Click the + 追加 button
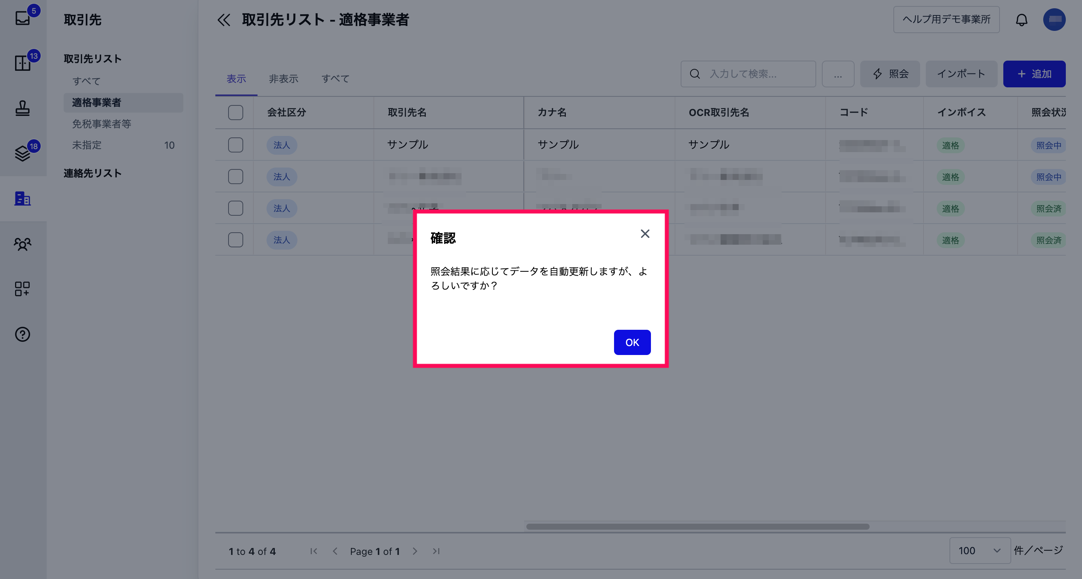 [1034, 74]
